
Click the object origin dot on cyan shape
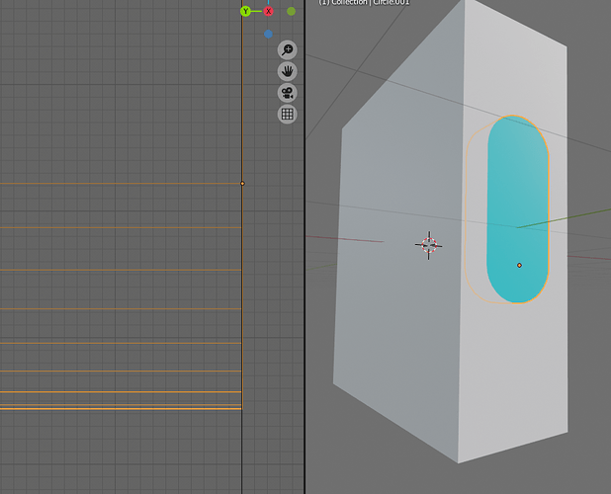tap(519, 265)
